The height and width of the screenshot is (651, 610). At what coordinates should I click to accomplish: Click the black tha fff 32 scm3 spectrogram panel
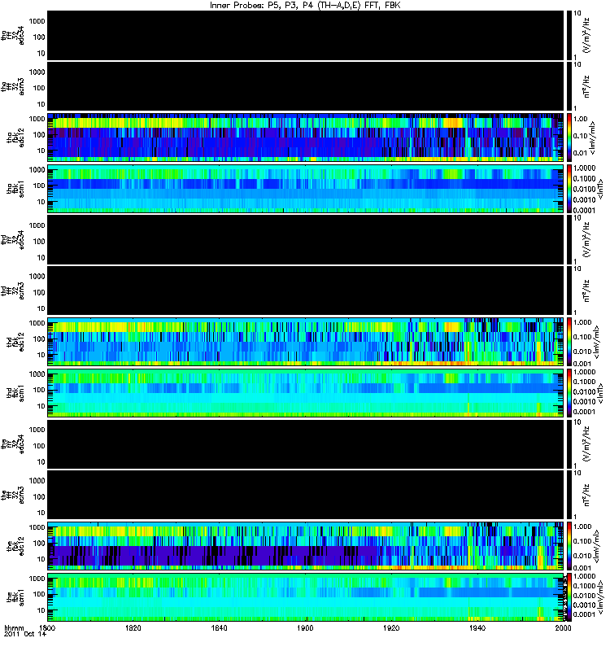pyautogui.click(x=306, y=86)
